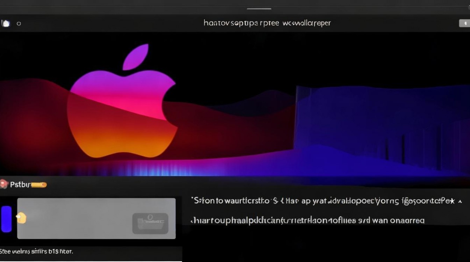Click the orange pill next to "Pstbır"

[39, 185]
